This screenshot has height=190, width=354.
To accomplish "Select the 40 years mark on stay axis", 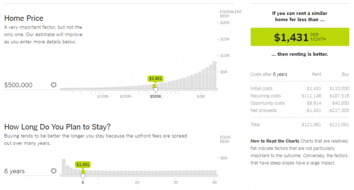I will coord(214,182).
